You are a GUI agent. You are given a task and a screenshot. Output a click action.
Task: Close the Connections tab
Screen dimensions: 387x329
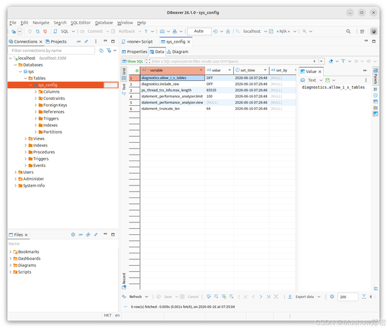tap(41, 41)
